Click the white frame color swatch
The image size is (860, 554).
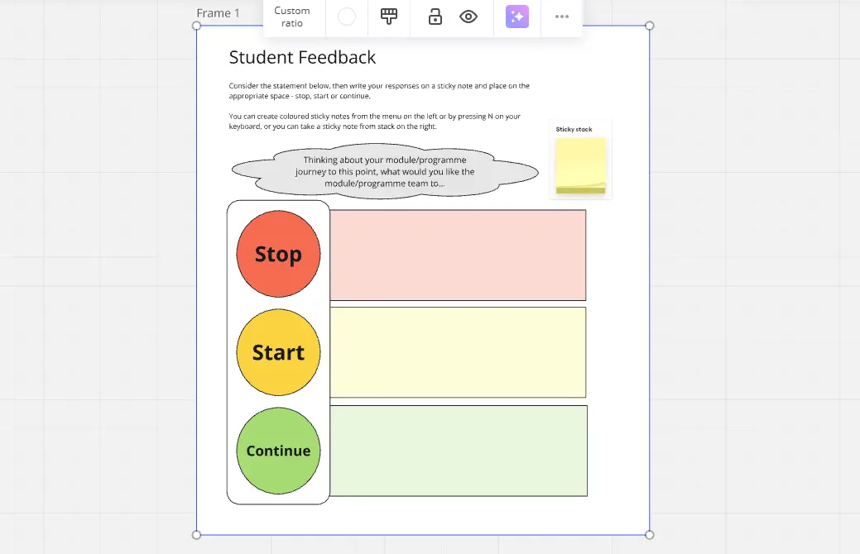click(347, 17)
